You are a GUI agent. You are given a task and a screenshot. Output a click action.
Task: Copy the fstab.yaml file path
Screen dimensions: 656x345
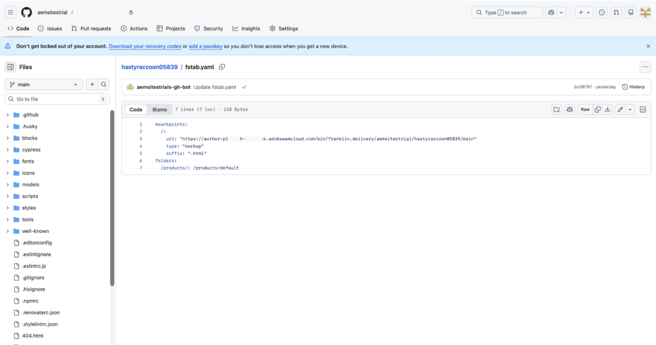point(222,67)
